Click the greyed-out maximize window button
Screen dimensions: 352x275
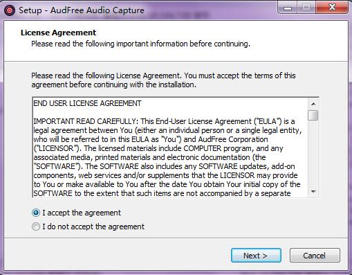pyautogui.click(x=306, y=8)
